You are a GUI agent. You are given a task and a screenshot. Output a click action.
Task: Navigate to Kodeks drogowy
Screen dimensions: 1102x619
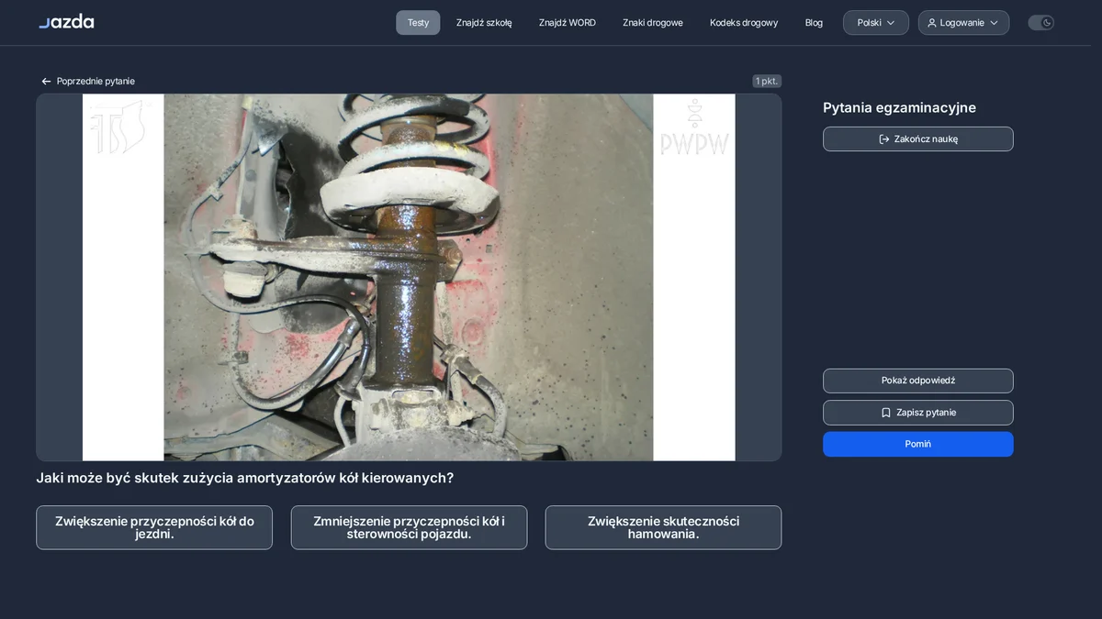744,23
